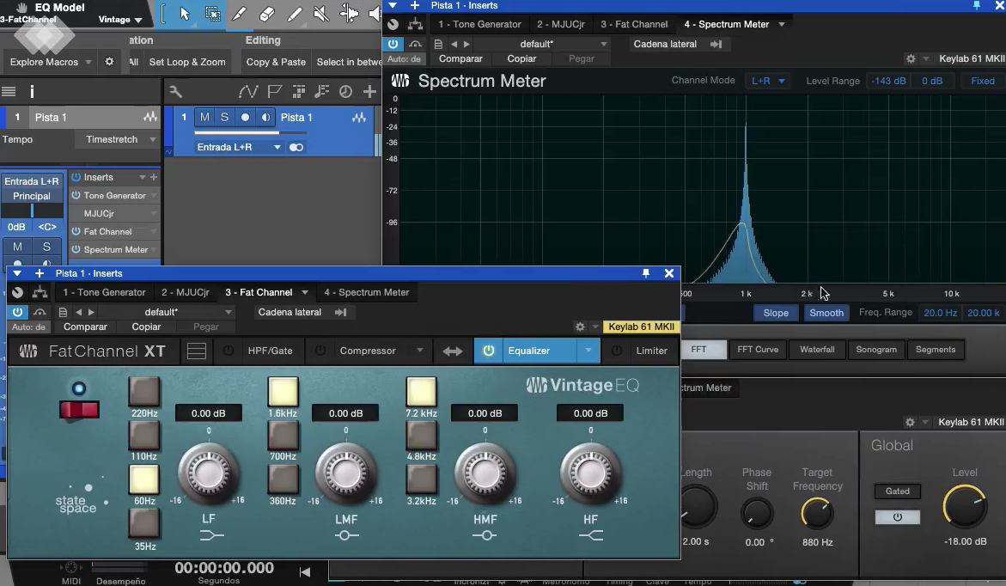Select the Waterfall display tab

point(817,350)
